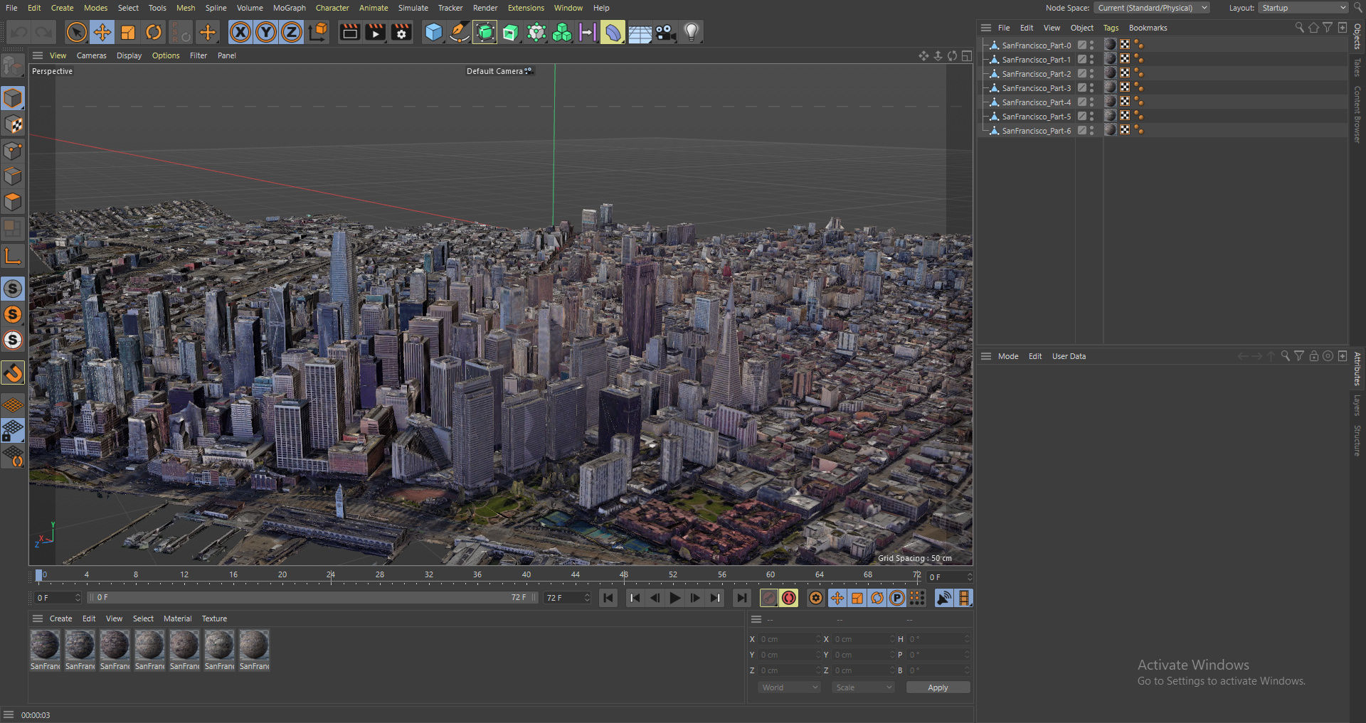Toggle visibility dots for SanFrancisco_Part-3
Screen dimensions: 1366x723
(1091, 88)
